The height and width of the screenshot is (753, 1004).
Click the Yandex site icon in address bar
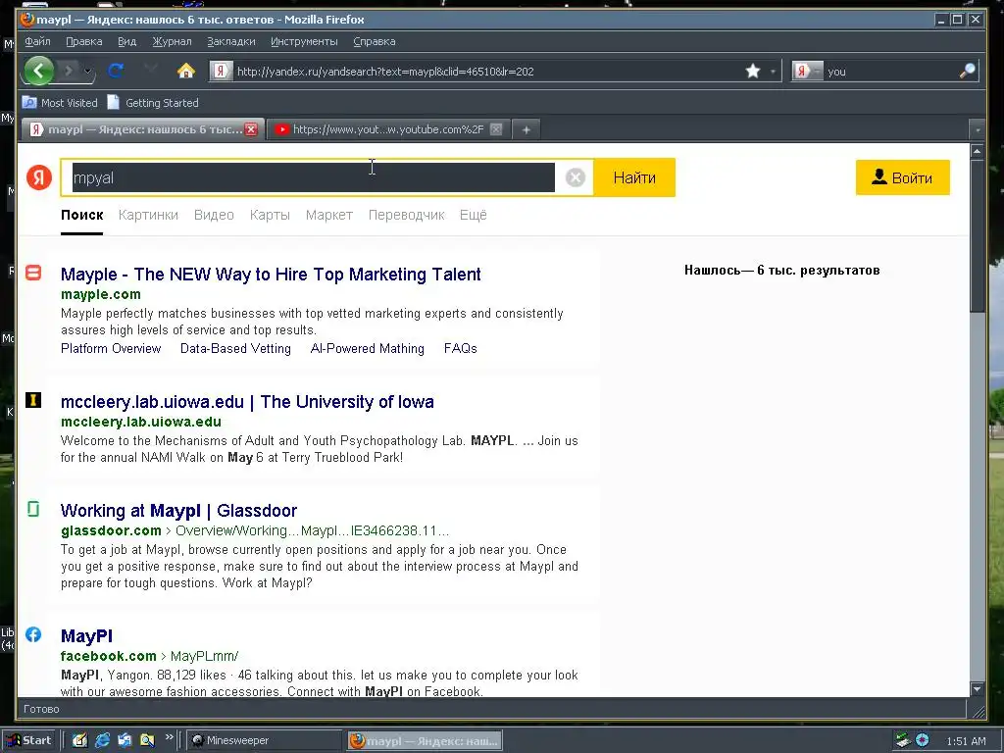221,71
